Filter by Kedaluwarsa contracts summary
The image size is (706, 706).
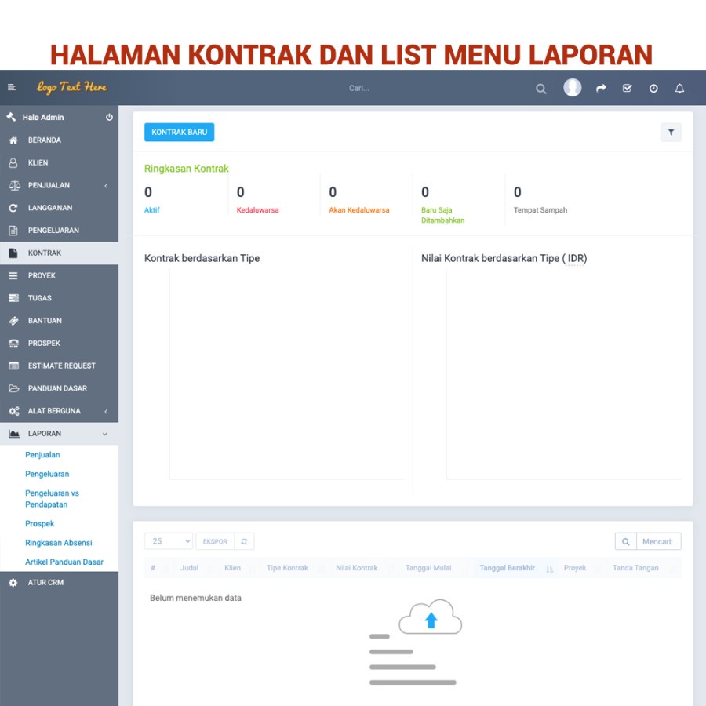(257, 209)
